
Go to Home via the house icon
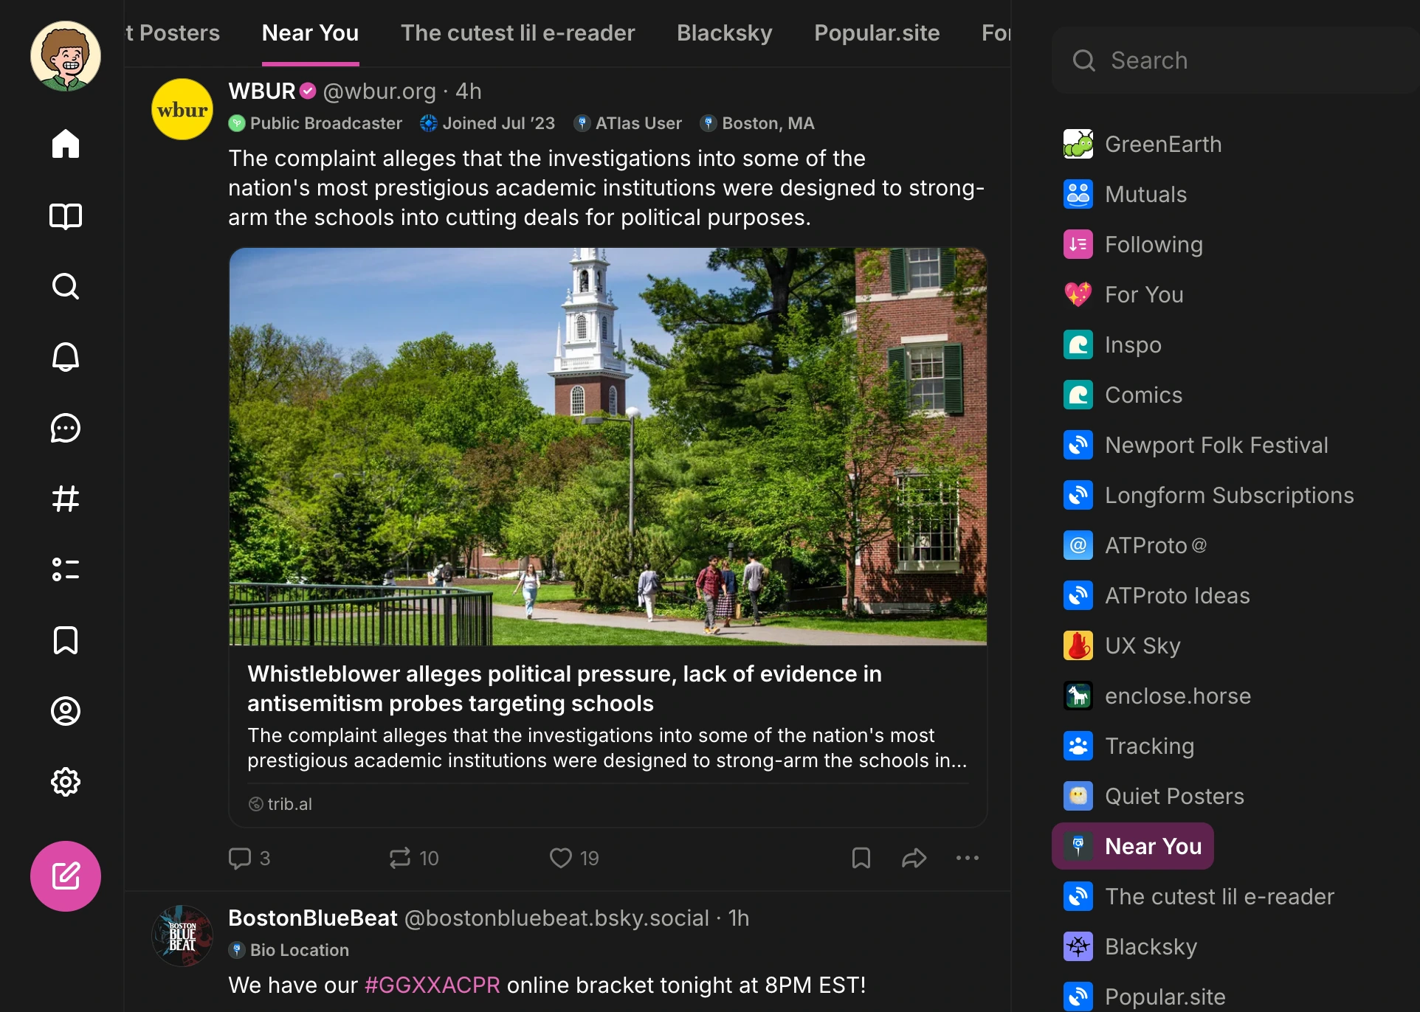pos(66,144)
